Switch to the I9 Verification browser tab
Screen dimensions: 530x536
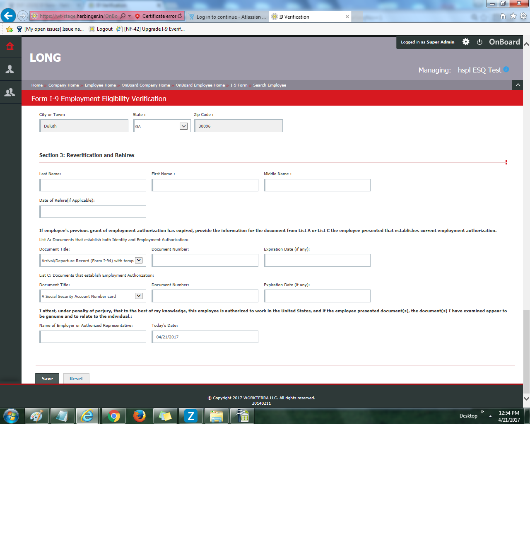(x=308, y=17)
